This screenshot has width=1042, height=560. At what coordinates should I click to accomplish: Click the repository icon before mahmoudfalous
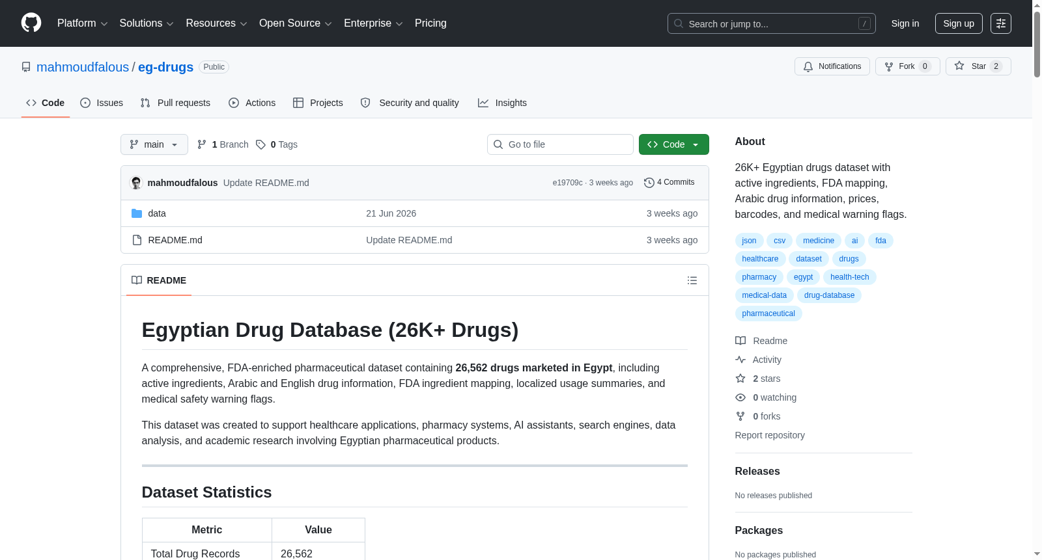click(26, 67)
